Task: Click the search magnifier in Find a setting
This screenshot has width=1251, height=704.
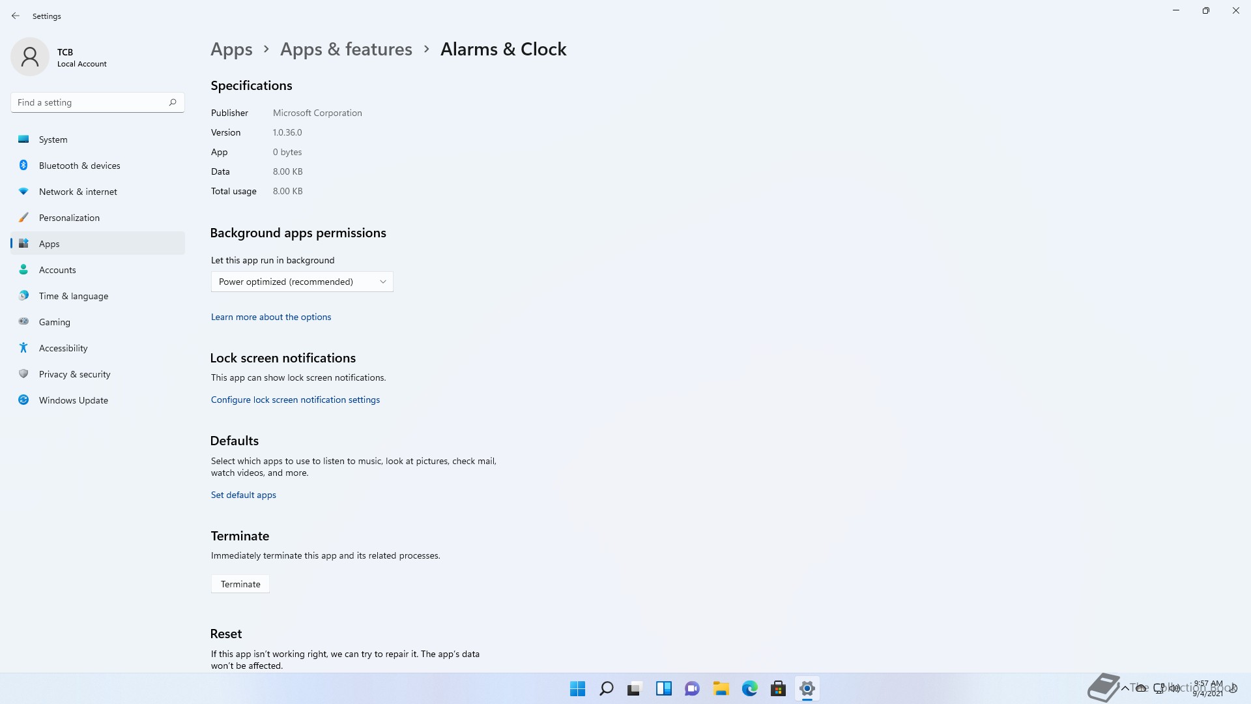Action: tap(173, 102)
